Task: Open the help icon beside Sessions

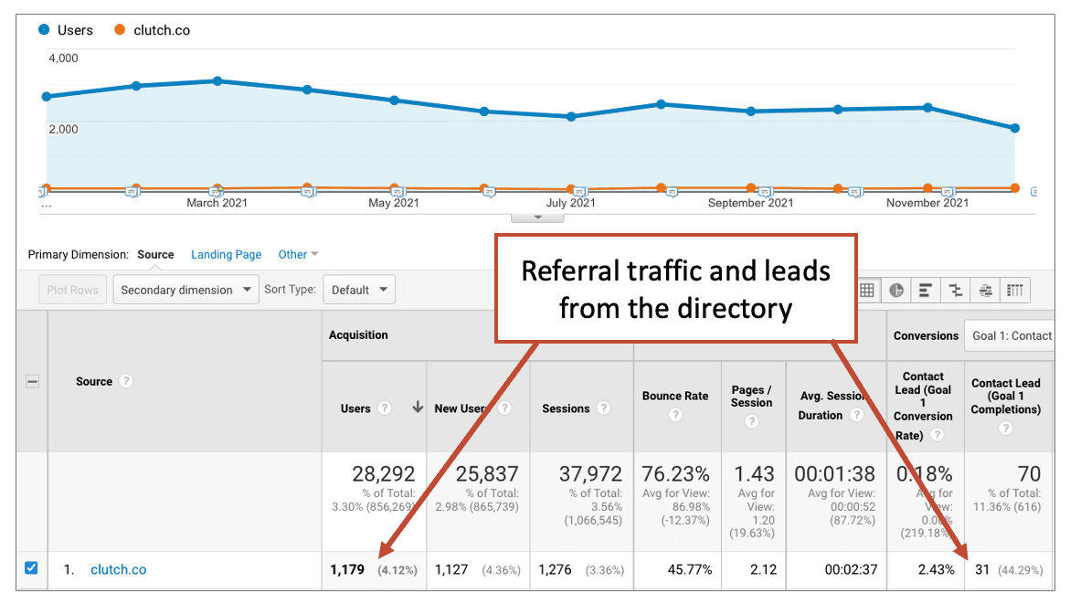Action: click(x=603, y=408)
